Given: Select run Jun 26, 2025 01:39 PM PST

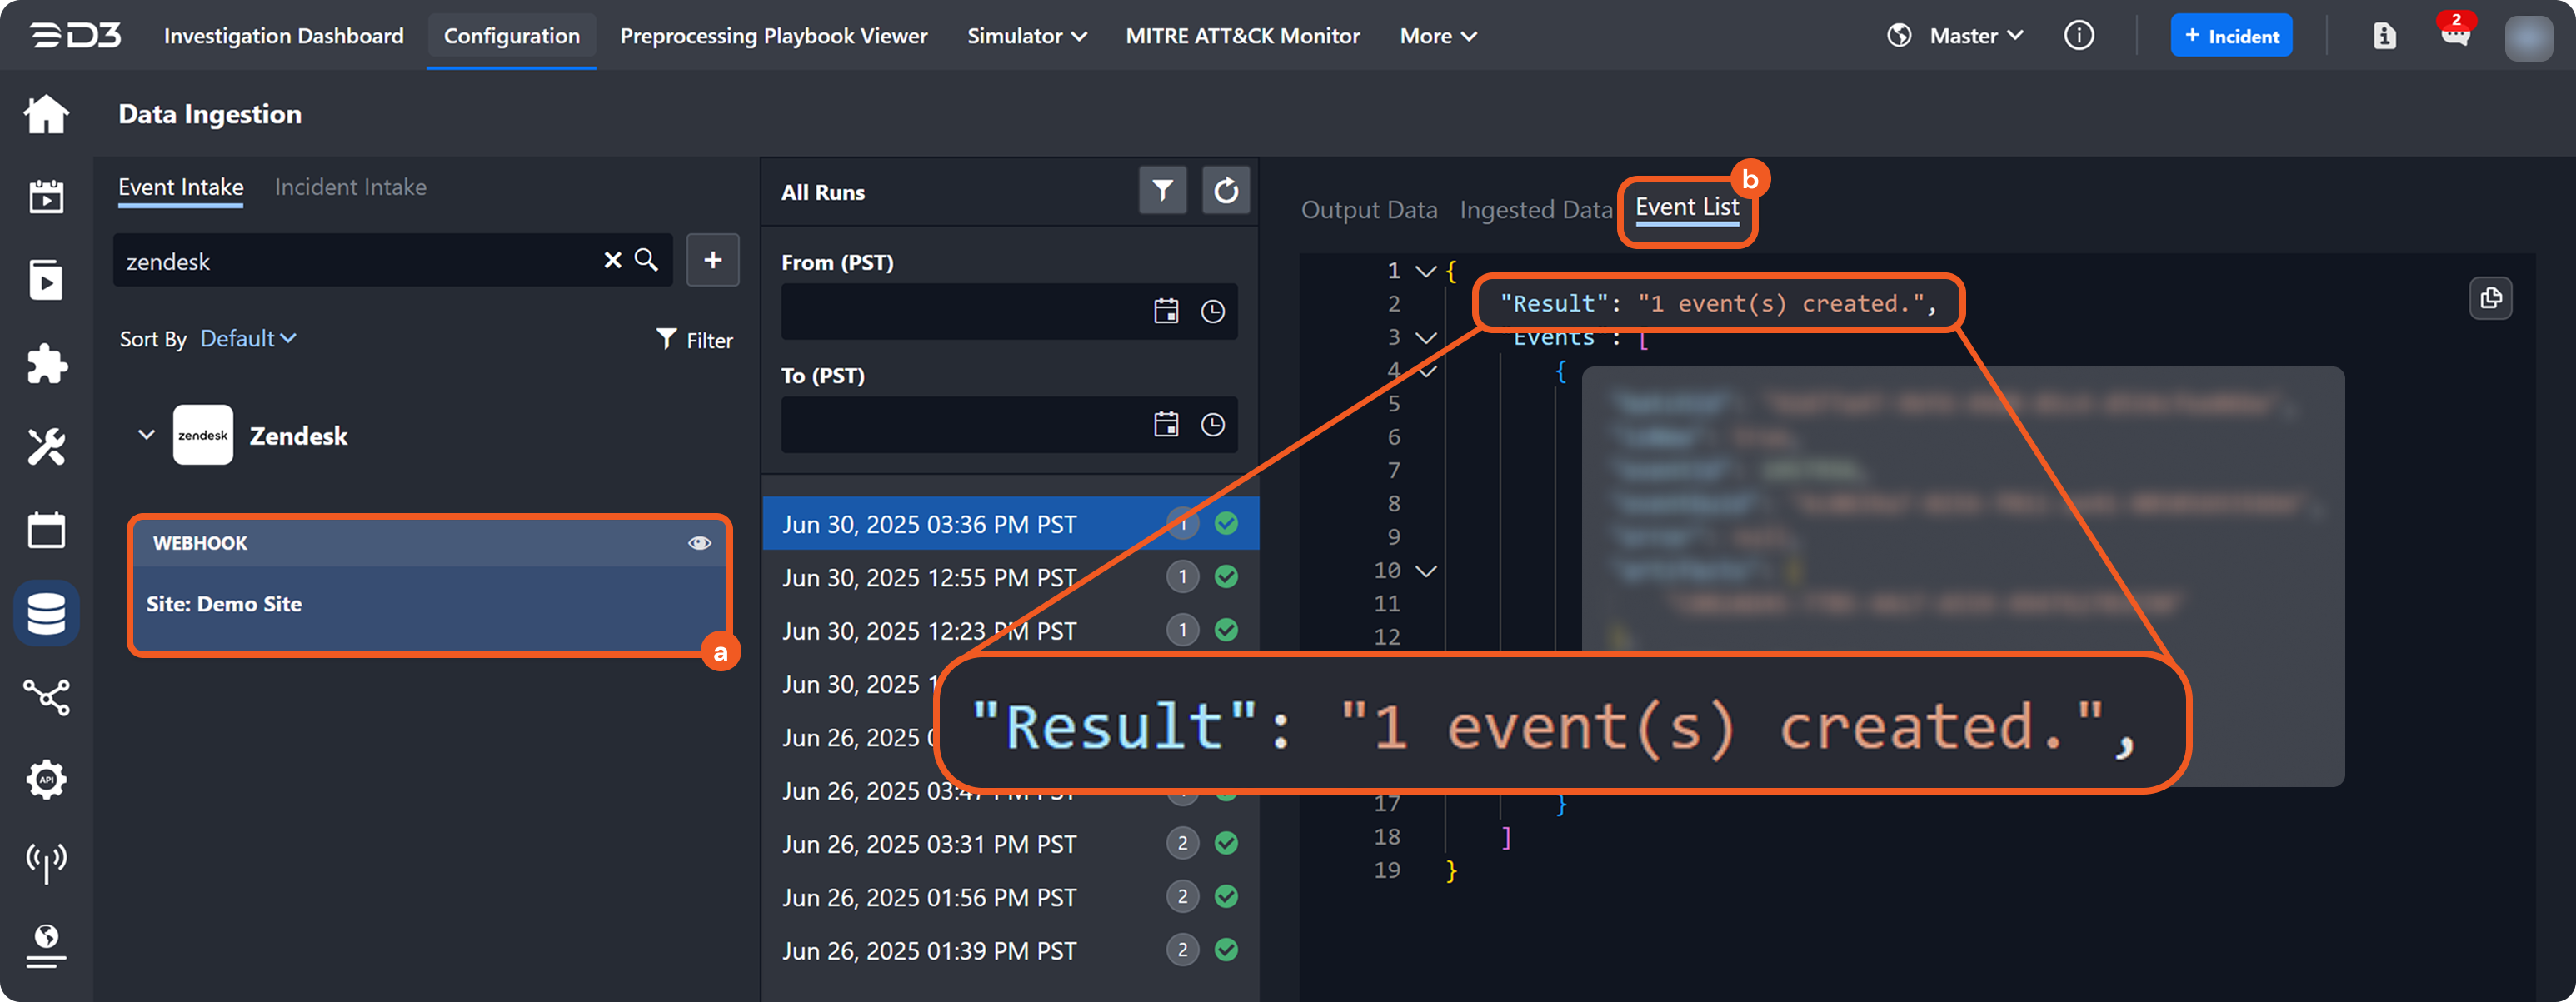Looking at the screenshot, I should tap(1010, 950).
